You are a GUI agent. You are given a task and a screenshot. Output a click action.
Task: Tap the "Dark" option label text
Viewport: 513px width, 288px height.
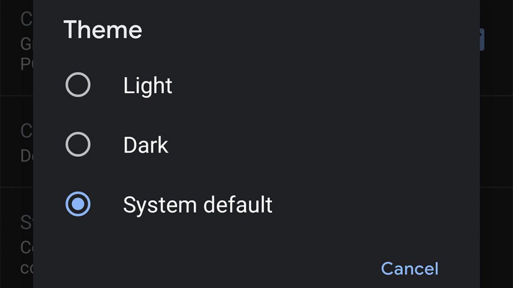click(x=146, y=145)
